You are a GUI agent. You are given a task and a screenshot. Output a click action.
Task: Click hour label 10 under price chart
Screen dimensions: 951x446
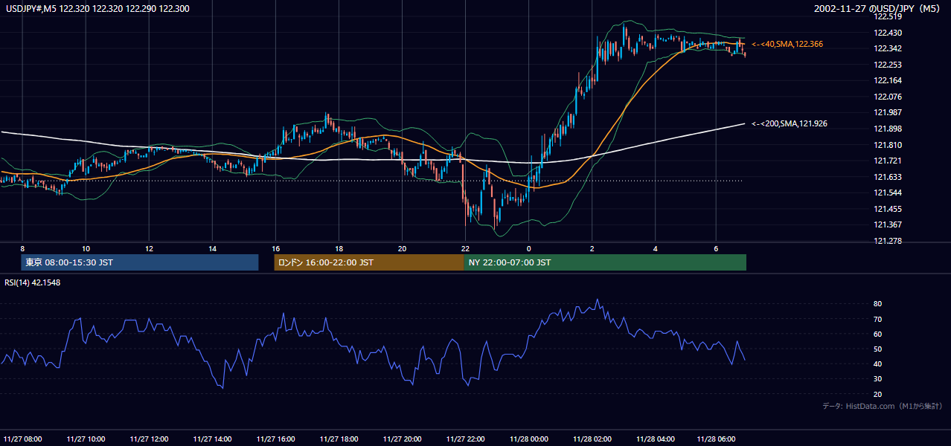86,248
